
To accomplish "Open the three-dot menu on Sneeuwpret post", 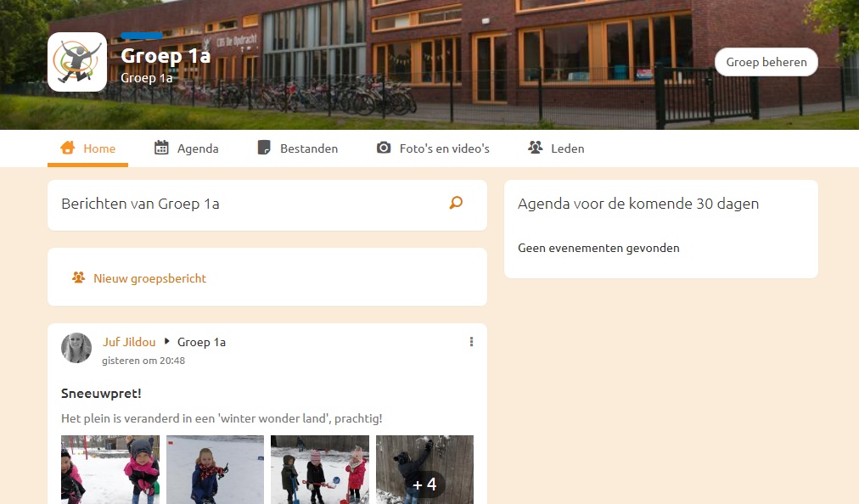I will pos(471,342).
